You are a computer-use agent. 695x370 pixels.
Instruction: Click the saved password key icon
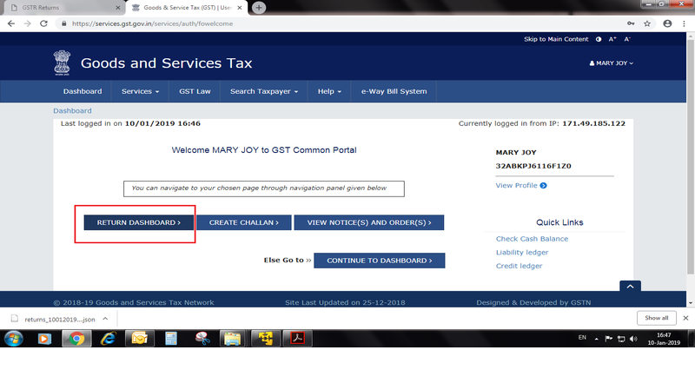click(x=629, y=23)
